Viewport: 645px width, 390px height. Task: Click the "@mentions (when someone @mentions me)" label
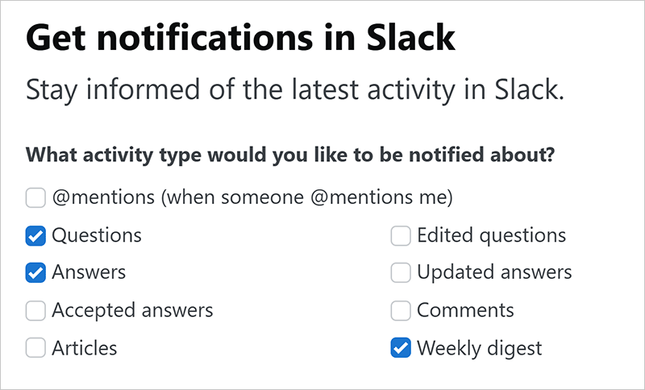(252, 197)
